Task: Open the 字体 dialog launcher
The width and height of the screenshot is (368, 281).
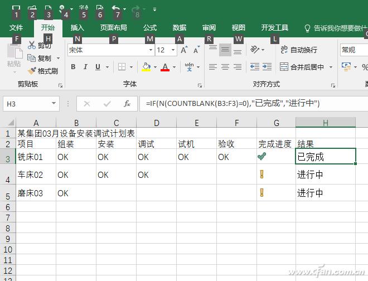Action: click(200, 86)
